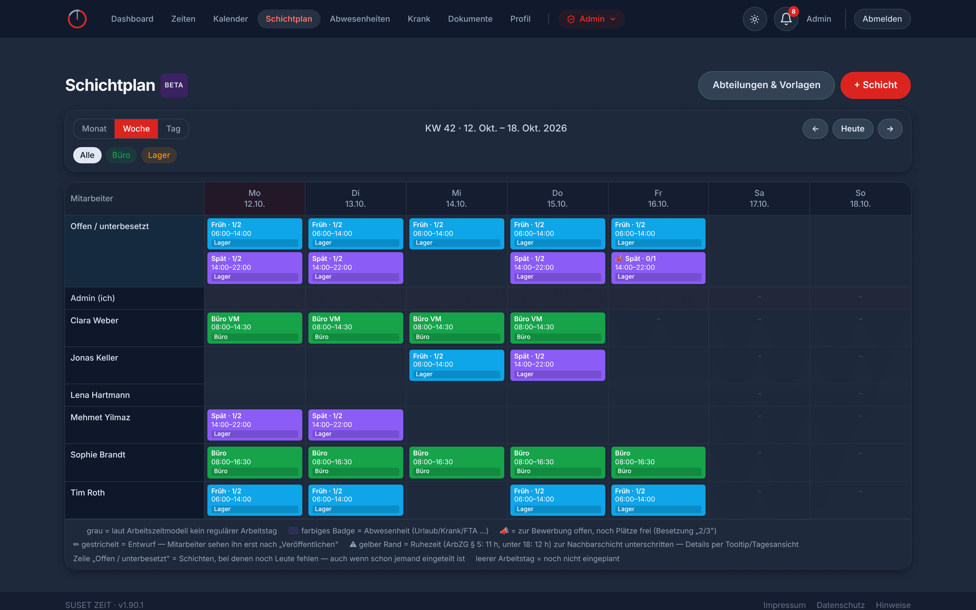This screenshot has width=976, height=610.
Task: Add a new shift with + Schicht
Action: click(875, 85)
